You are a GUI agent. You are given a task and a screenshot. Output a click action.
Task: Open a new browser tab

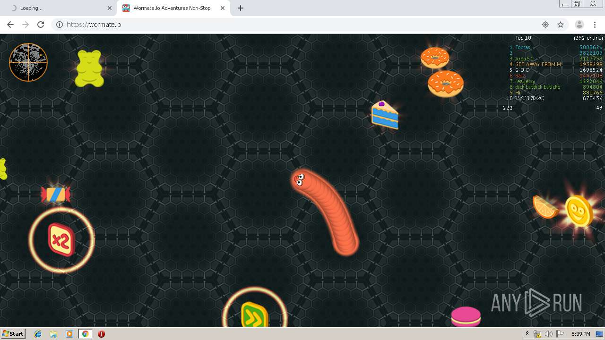pyautogui.click(x=241, y=8)
